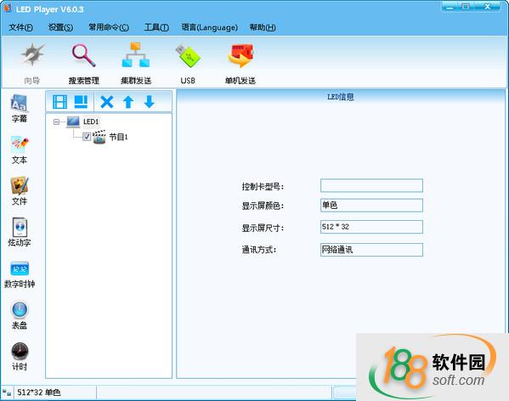The width and height of the screenshot is (509, 401).
Task: Add a 文件 file area
Action: pyautogui.click(x=20, y=191)
